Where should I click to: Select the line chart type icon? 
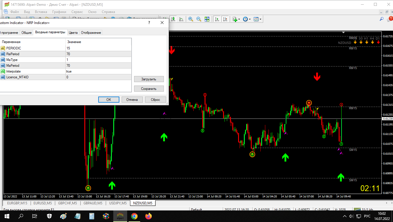click(x=181, y=19)
